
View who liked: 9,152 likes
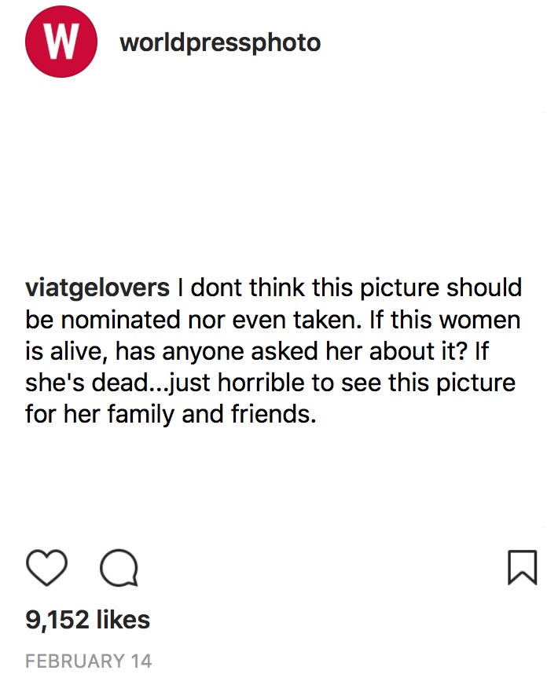click(88, 620)
